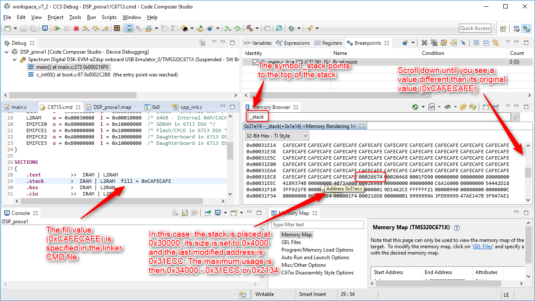Select GEL Files in the options list
Viewport: 535px width, 301px height.
pyautogui.click(x=291, y=242)
